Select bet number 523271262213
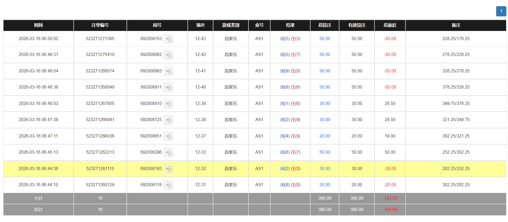Viewport: 508px width, 222px height. pos(100,152)
